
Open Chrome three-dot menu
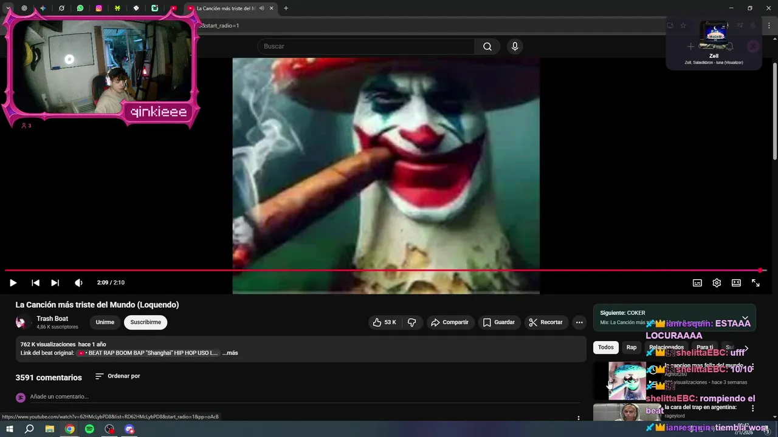(x=769, y=25)
